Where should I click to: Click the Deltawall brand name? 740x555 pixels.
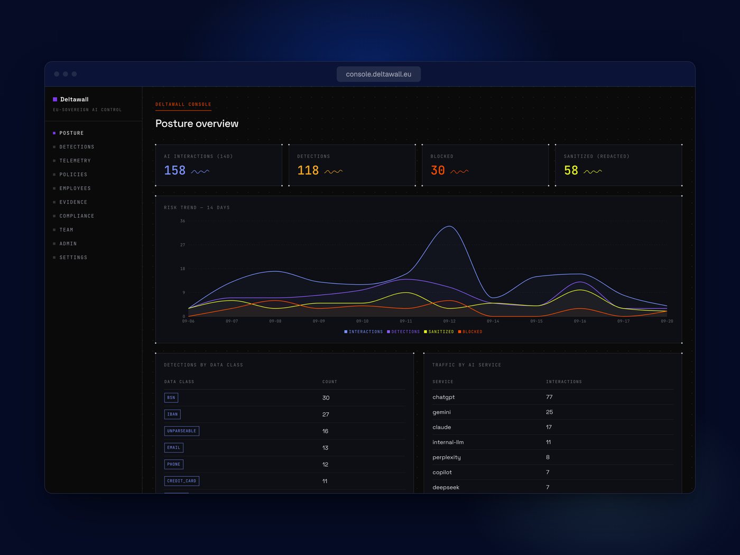point(75,99)
